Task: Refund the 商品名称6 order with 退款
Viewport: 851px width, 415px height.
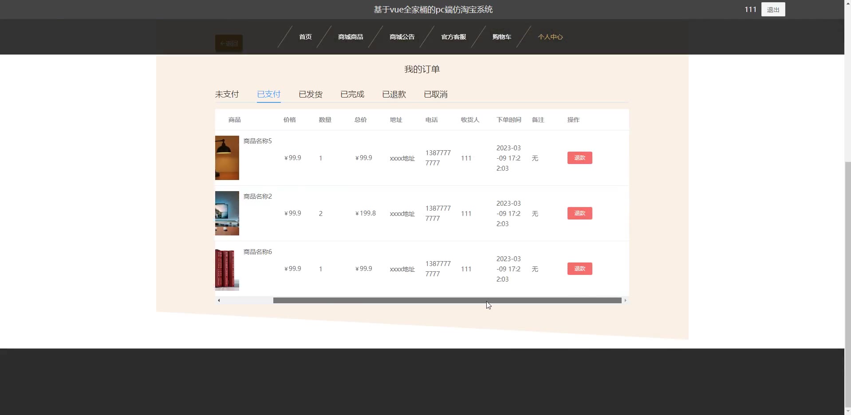Action: 579,269
